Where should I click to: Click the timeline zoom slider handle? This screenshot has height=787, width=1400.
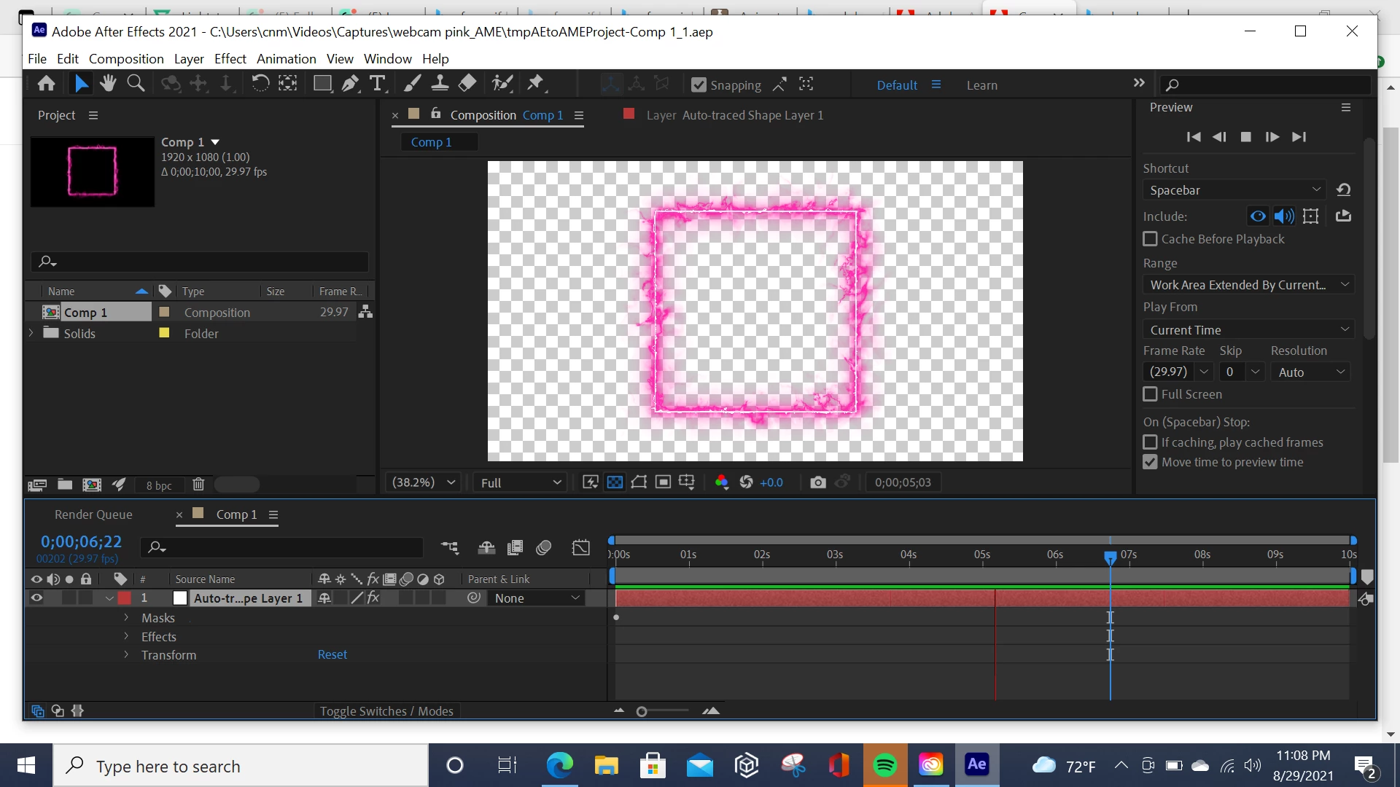(x=642, y=712)
